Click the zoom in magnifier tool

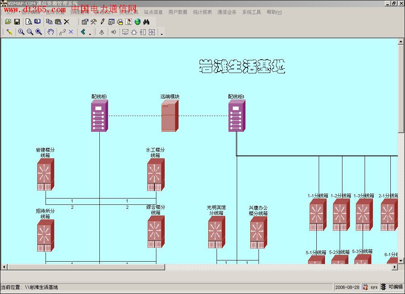pos(21,32)
